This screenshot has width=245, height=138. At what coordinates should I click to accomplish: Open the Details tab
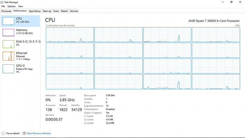click(x=64, y=11)
